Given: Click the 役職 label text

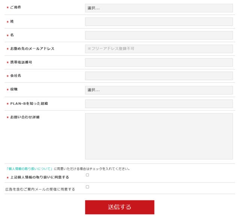Looking at the screenshot, I should tap(14, 90).
